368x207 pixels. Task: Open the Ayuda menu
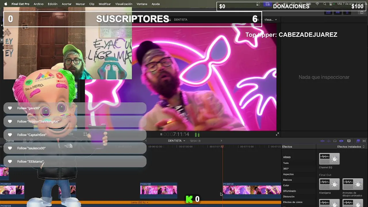[x=156, y=4]
